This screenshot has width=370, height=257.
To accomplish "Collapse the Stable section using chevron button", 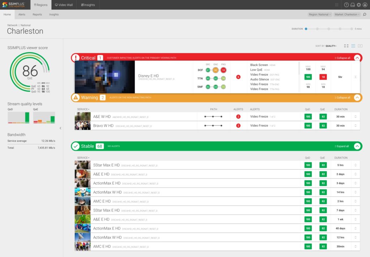I will click(x=357, y=146).
